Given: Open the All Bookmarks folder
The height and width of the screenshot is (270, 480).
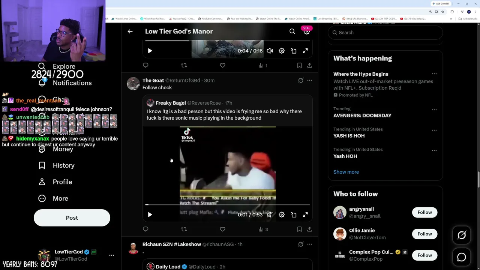Looking at the screenshot, I should [468, 19].
